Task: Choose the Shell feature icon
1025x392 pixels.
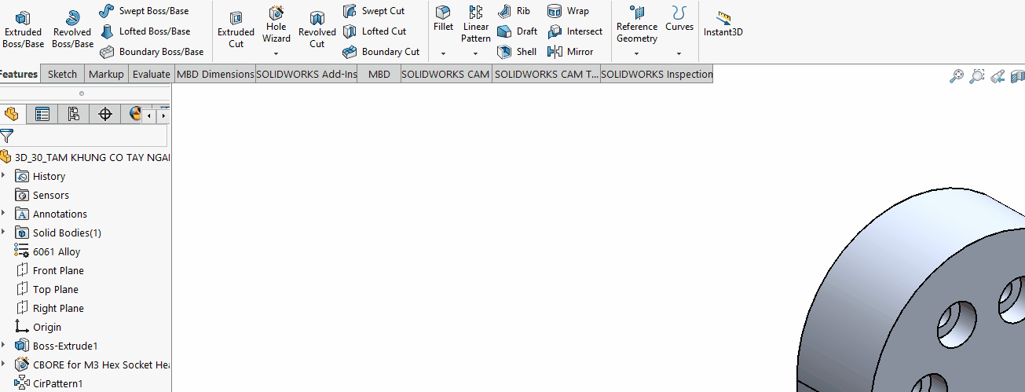Action: [517, 52]
